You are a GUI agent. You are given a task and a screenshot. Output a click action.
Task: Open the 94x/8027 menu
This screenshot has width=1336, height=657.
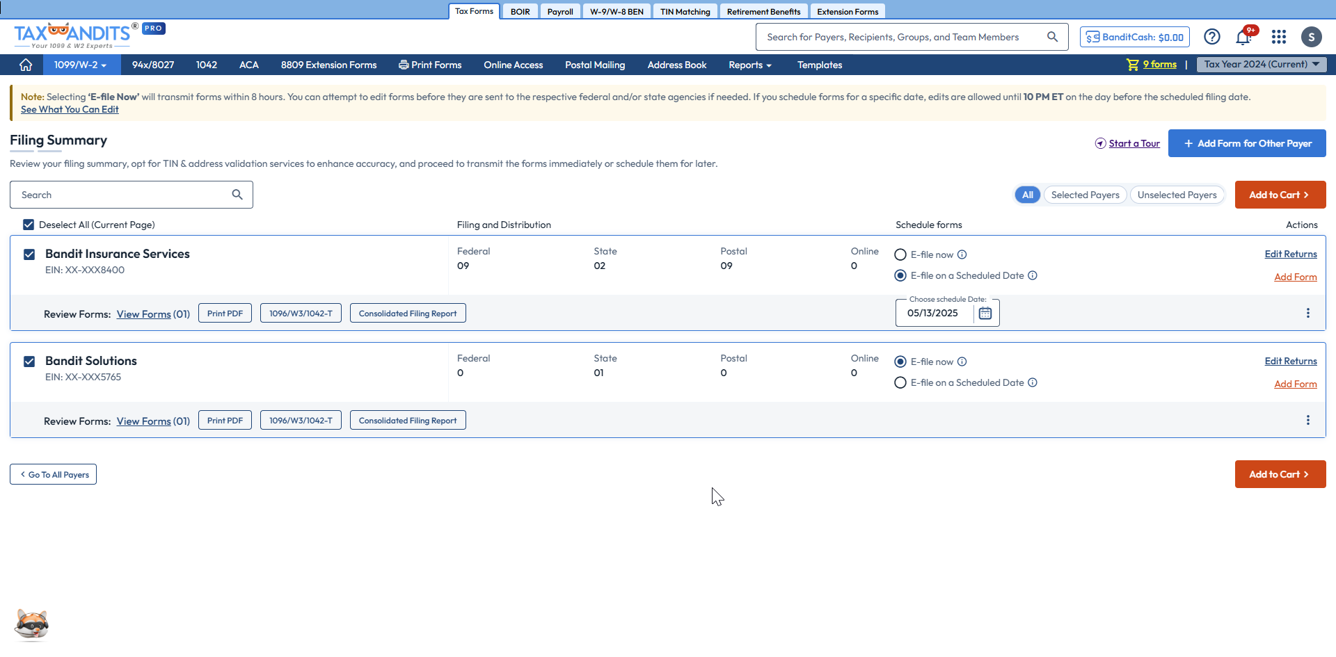pos(153,65)
